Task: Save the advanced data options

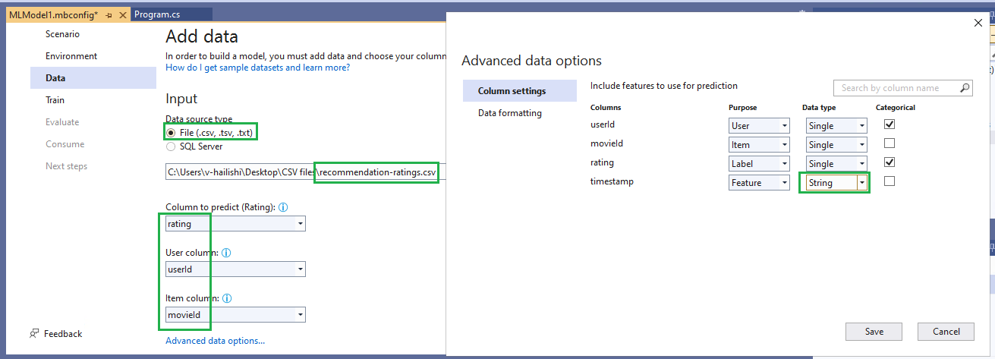Action: click(x=874, y=331)
